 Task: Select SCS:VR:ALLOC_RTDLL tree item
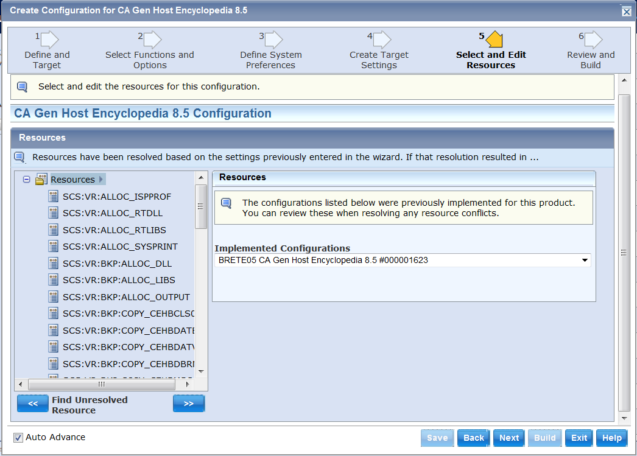pyautogui.click(x=113, y=213)
